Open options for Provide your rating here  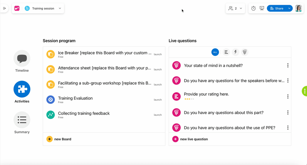click(288, 96)
